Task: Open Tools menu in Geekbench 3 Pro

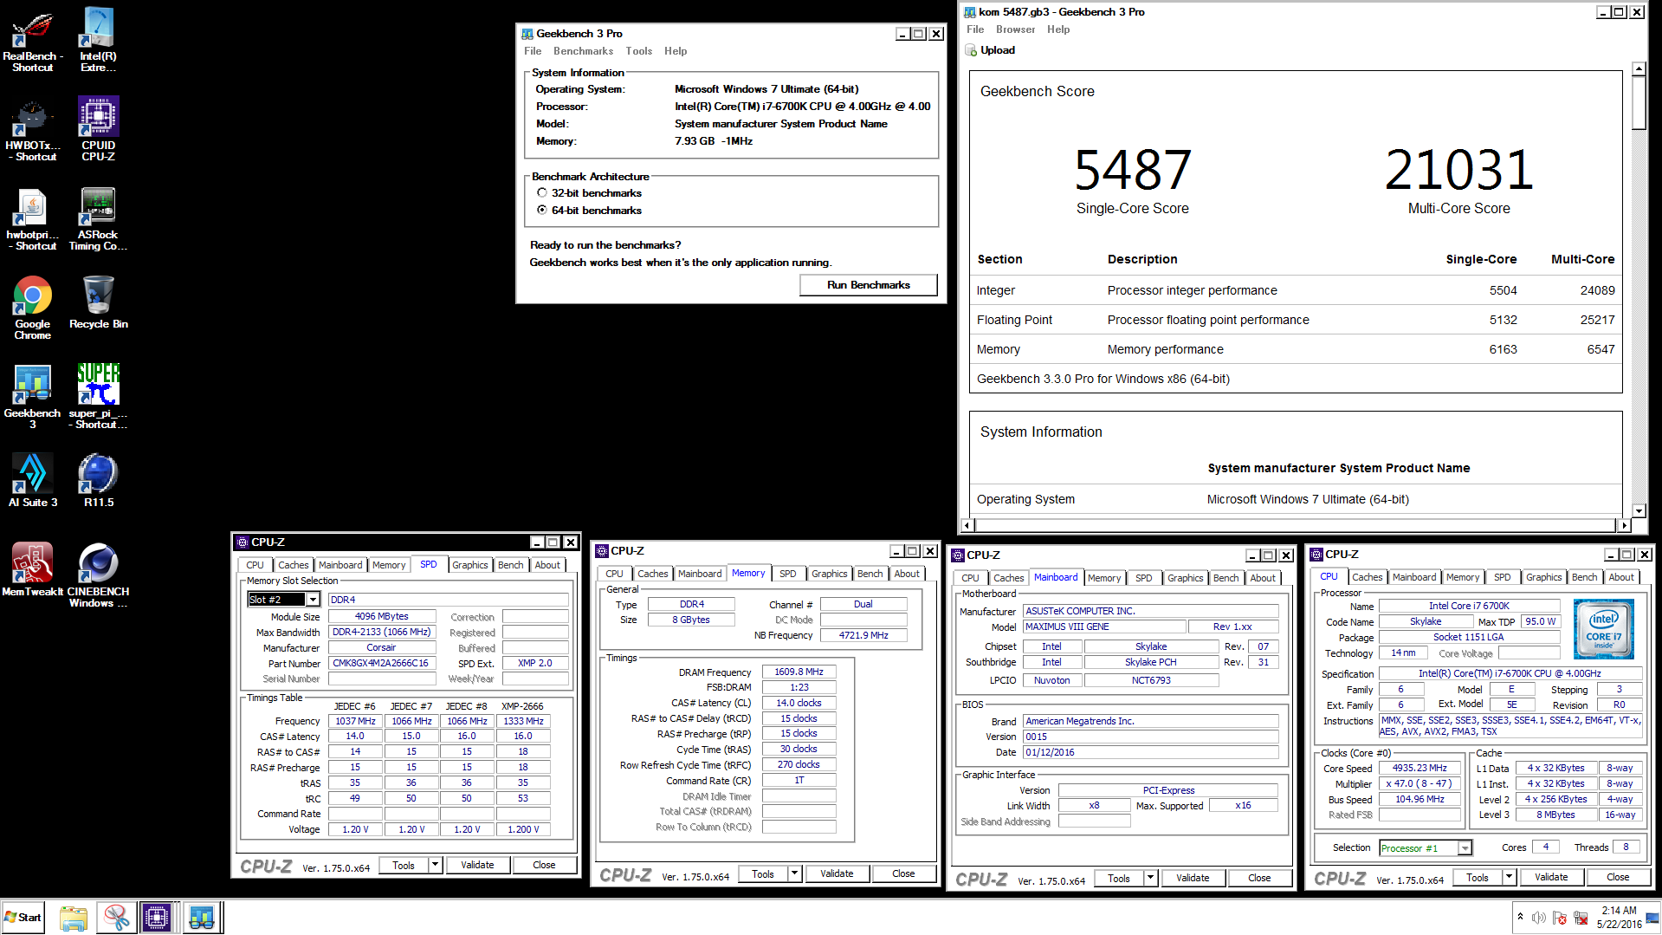Action: (x=639, y=51)
